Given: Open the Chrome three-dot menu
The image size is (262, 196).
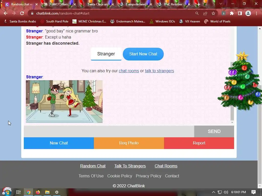Looking at the screenshot, I should pos(256,13).
